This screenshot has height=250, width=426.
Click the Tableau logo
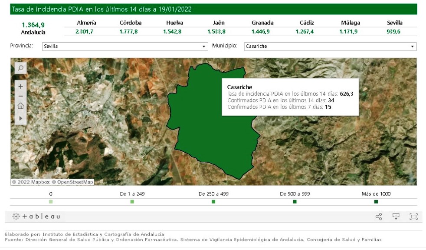tap(36, 217)
